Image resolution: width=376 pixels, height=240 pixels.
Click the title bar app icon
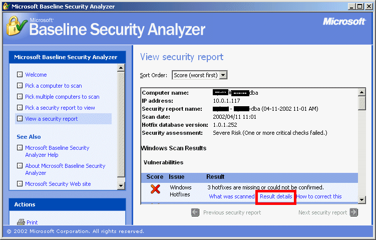6,6
